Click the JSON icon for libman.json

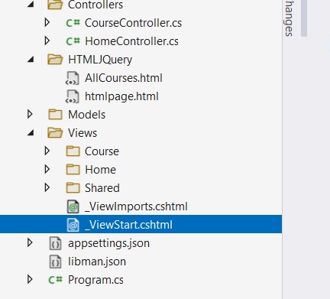pyautogui.click(x=55, y=262)
